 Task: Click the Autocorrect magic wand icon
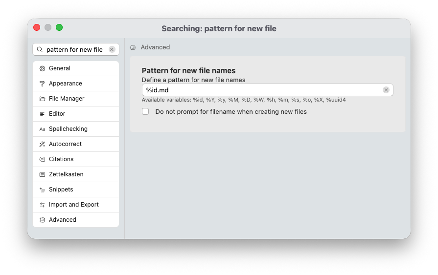coord(42,144)
